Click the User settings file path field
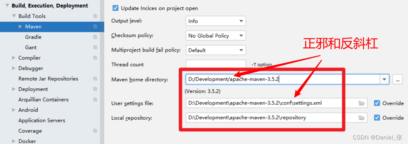408x144 pixels. point(276,103)
